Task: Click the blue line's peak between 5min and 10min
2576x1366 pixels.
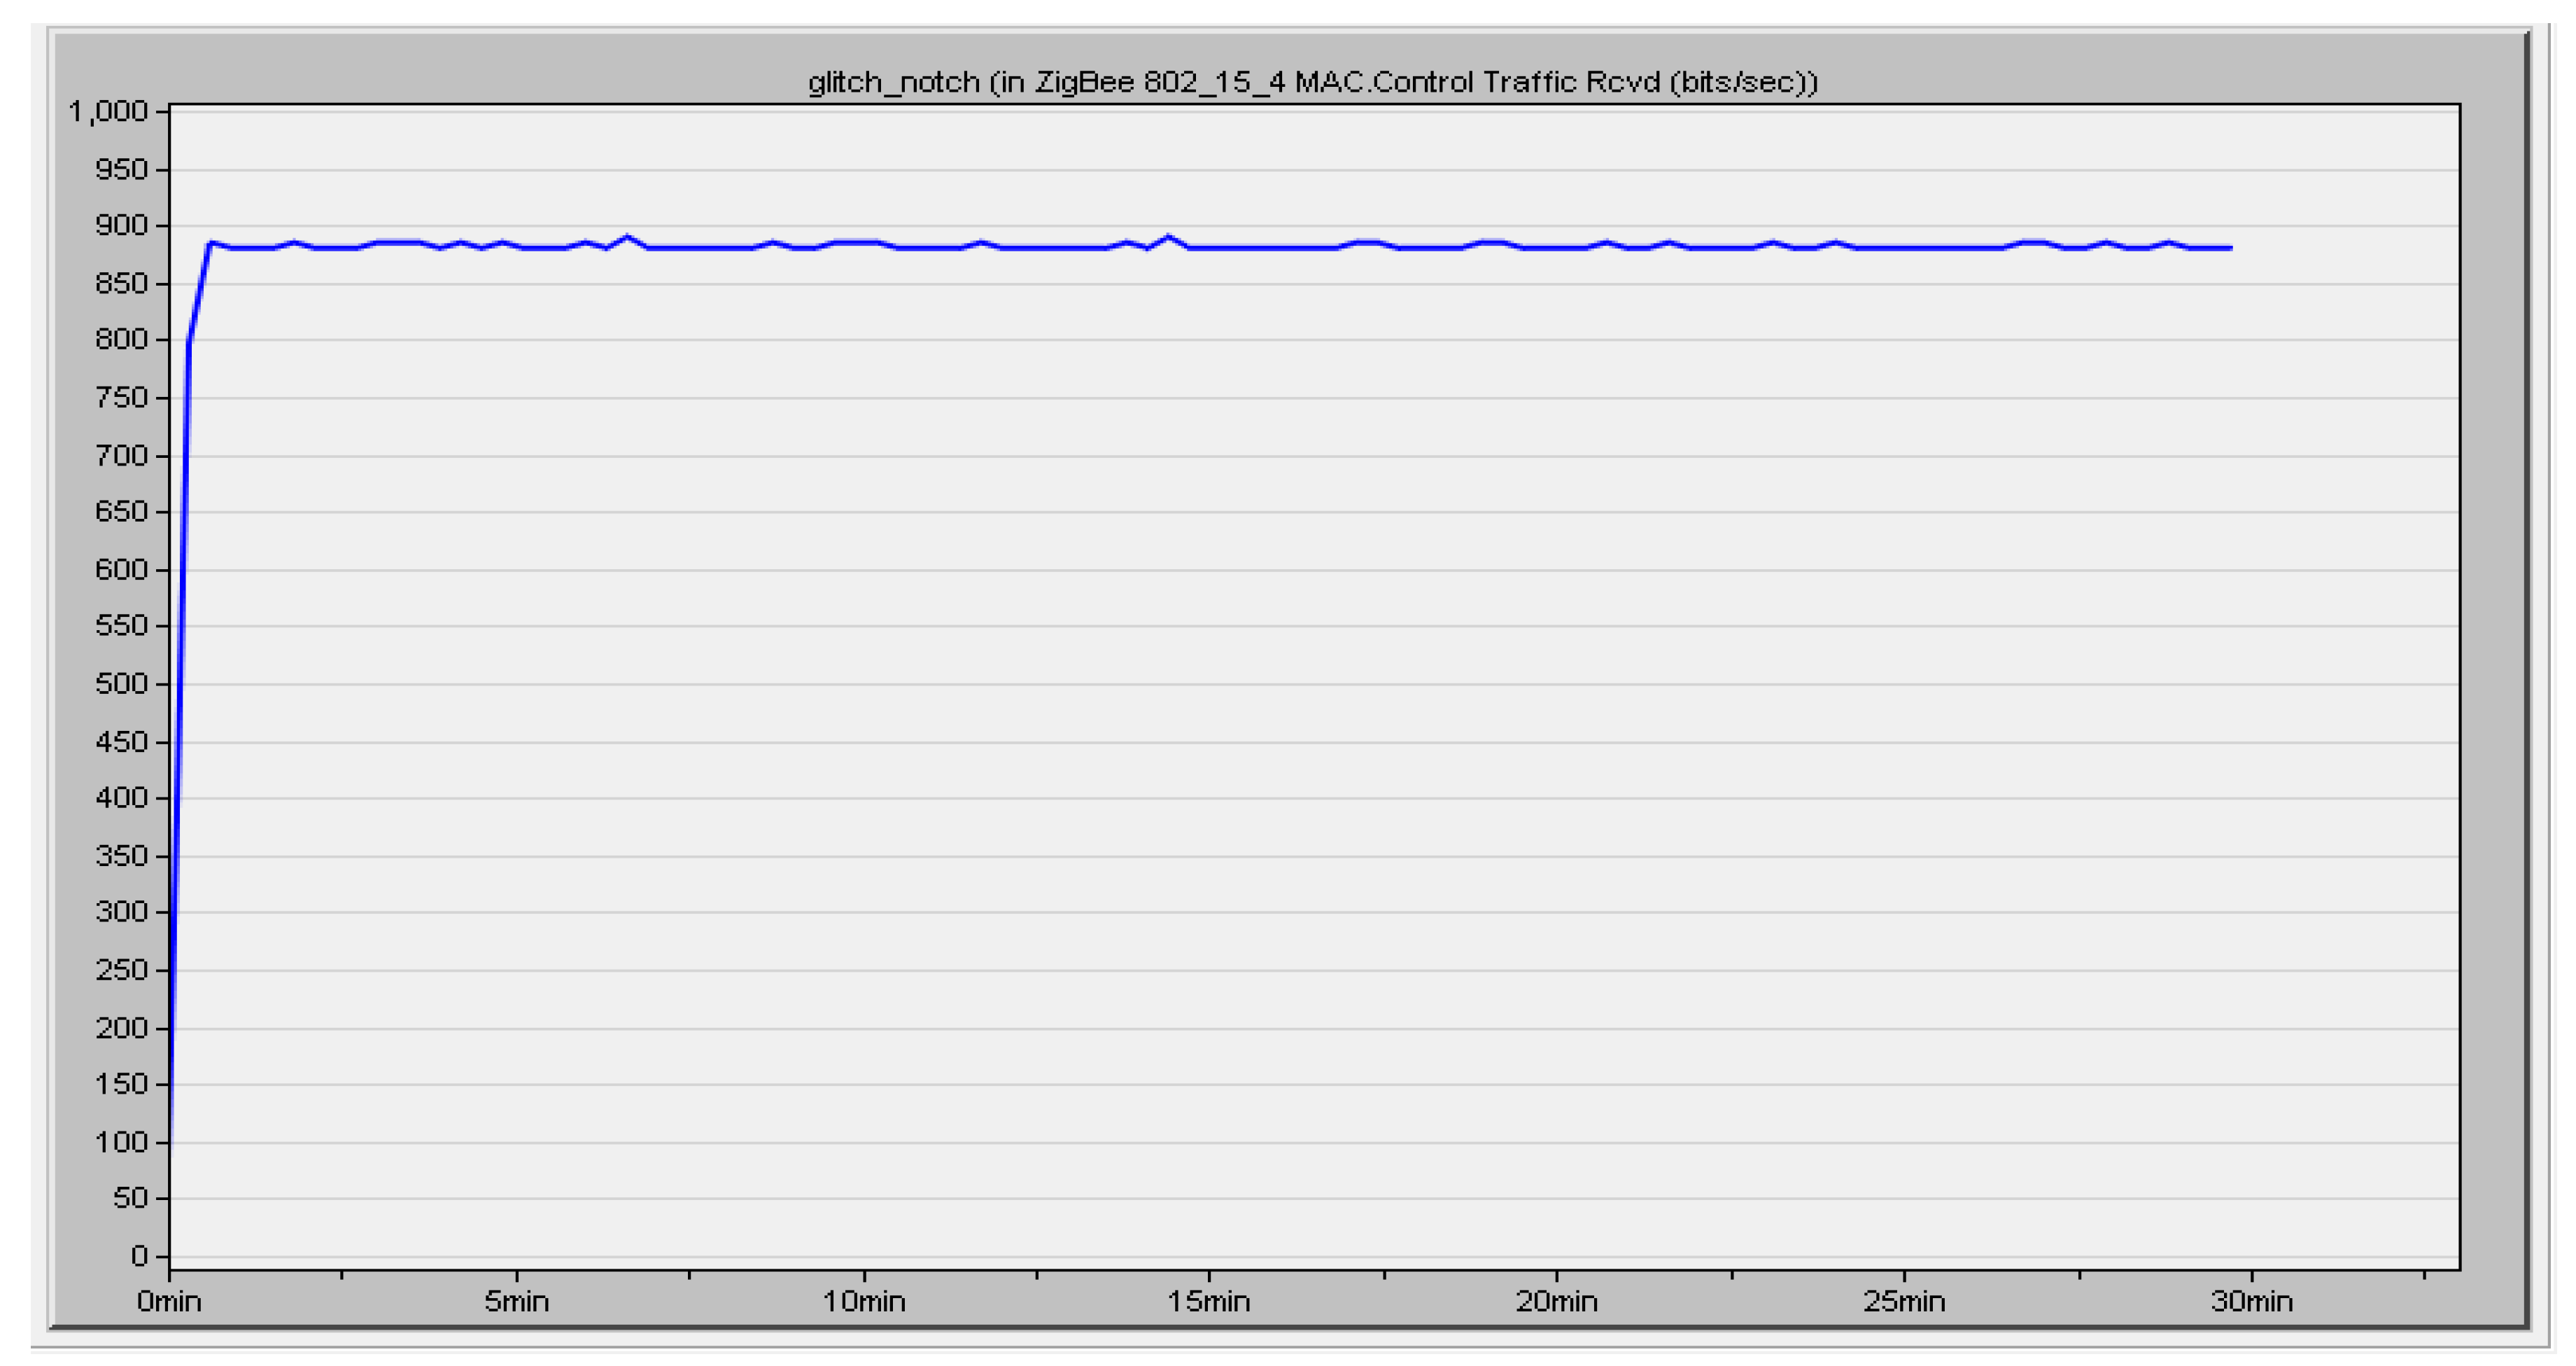Action: (627, 237)
